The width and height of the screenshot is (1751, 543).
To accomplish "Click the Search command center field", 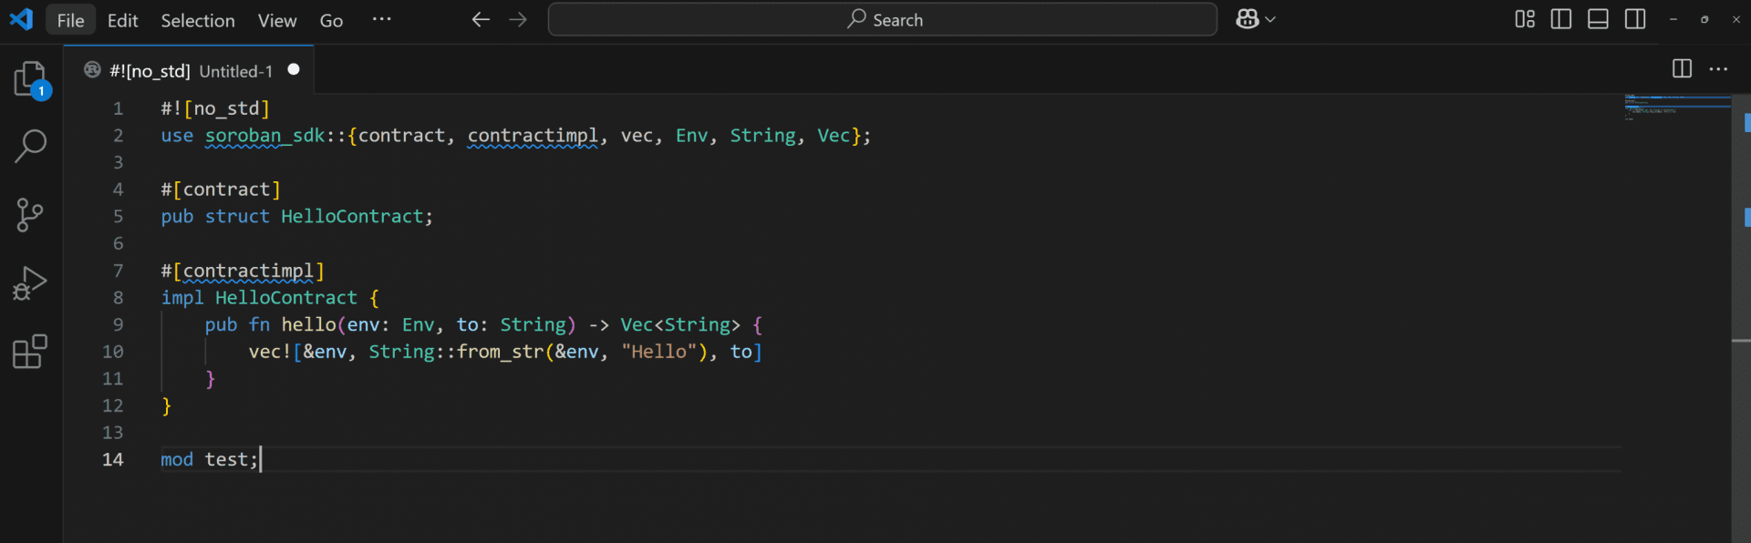I will pos(882,20).
